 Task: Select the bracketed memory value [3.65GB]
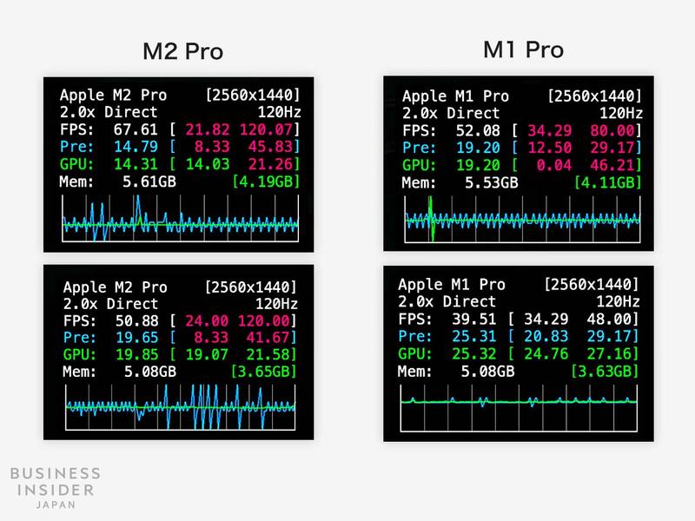[264, 372]
